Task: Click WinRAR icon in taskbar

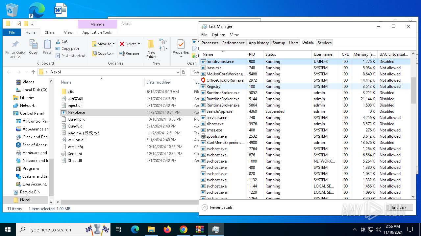Action: coord(199,229)
